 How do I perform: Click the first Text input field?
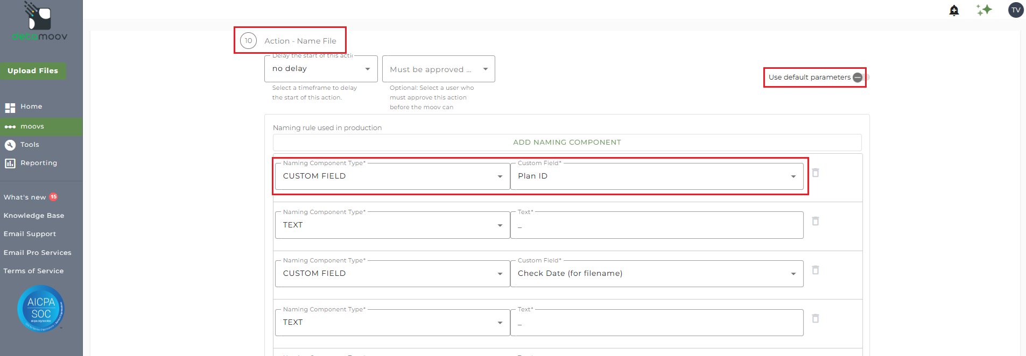click(x=656, y=225)
